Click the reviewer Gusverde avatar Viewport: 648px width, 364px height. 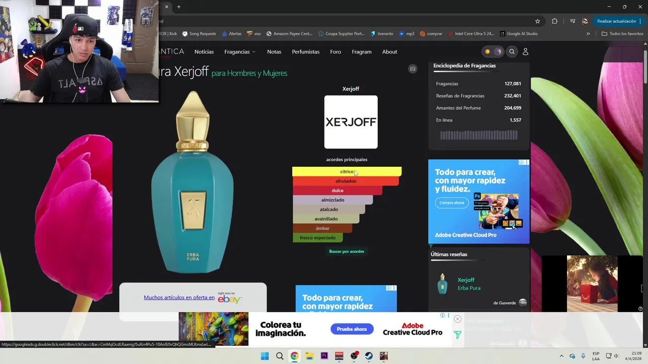523,303
